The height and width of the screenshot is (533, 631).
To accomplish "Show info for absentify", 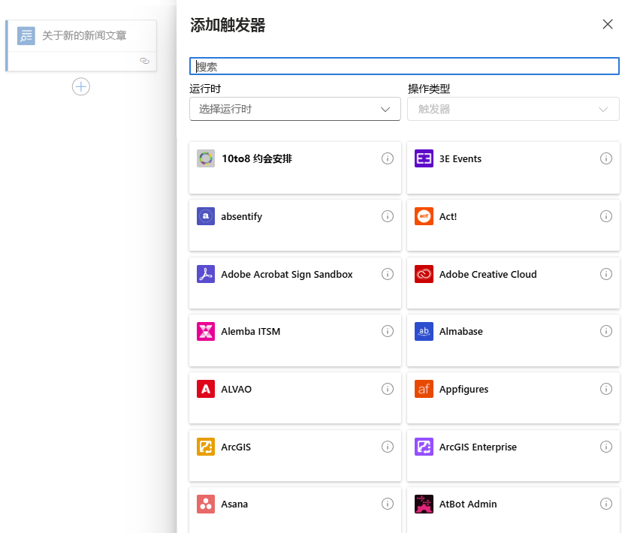I will [388, 216].
